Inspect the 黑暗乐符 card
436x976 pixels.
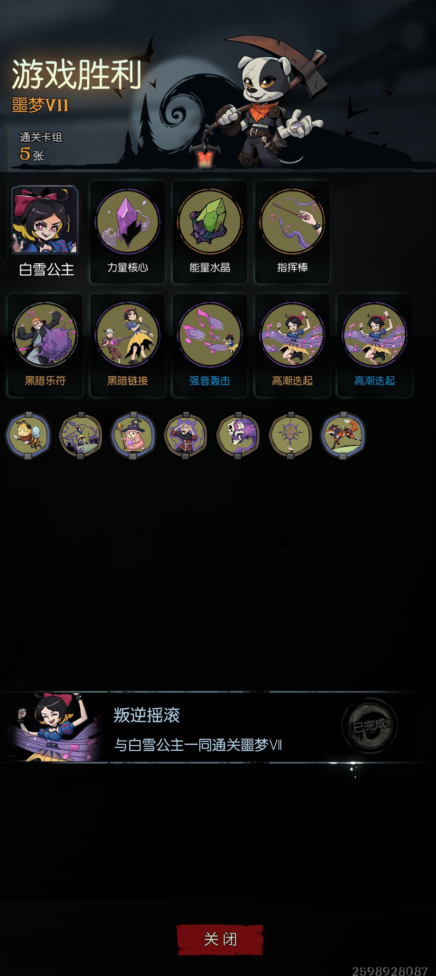pyautogui.click(x=45, y=345)
